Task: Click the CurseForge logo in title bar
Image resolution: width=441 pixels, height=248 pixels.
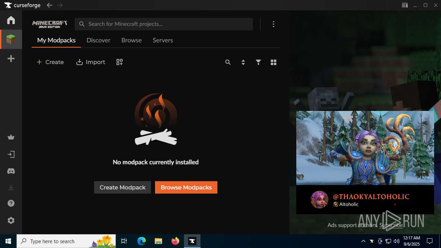Action: pyautogui.click(x=22, y=5)
